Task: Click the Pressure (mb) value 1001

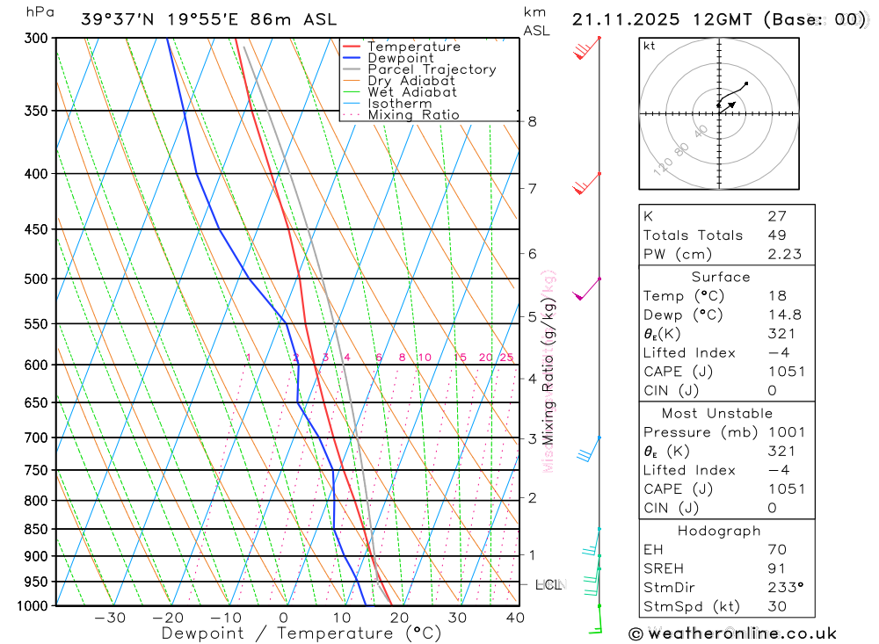Action: (x=787, y=432)
